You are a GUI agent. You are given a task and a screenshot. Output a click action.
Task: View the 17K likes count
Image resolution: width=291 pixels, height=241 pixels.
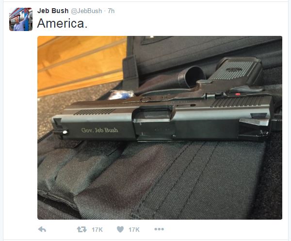click(x=134, y=230)
